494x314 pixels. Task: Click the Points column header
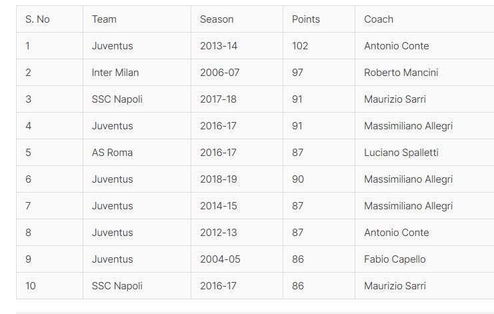click(306, 19)
